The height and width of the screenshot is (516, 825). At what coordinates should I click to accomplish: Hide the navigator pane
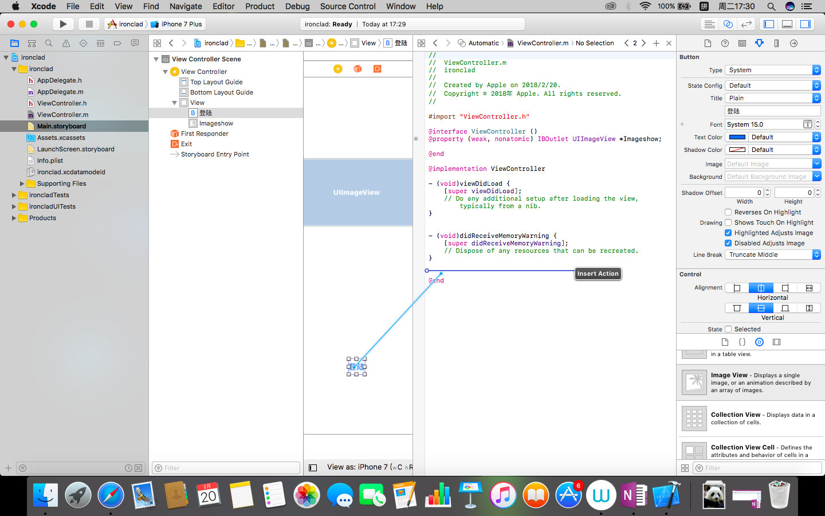(769, 24)
